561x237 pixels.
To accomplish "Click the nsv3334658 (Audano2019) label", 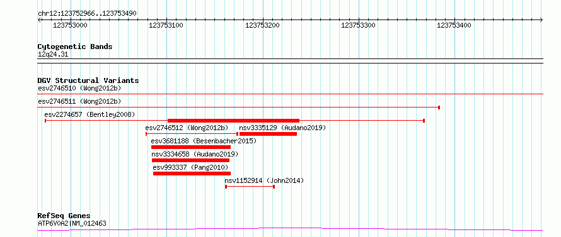I will 195,154.
